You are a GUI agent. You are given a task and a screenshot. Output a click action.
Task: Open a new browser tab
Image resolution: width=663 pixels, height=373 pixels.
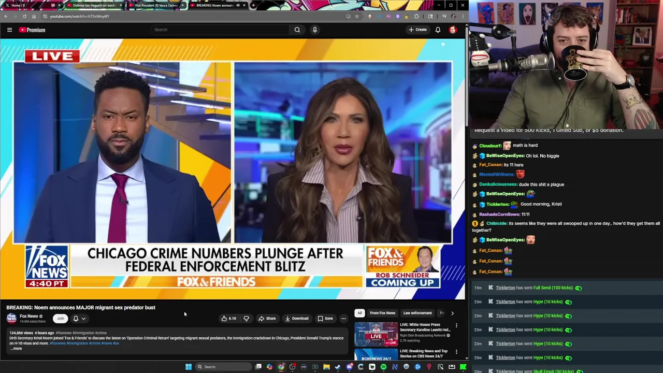253,5
